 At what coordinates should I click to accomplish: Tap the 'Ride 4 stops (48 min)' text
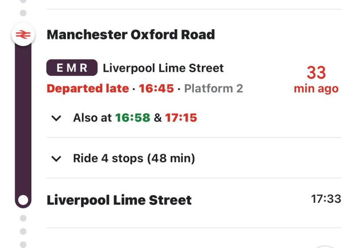(134, 159)
